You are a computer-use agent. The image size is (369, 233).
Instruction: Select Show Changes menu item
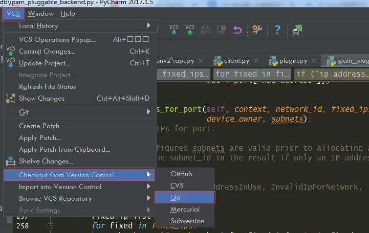tap(80, 98)
